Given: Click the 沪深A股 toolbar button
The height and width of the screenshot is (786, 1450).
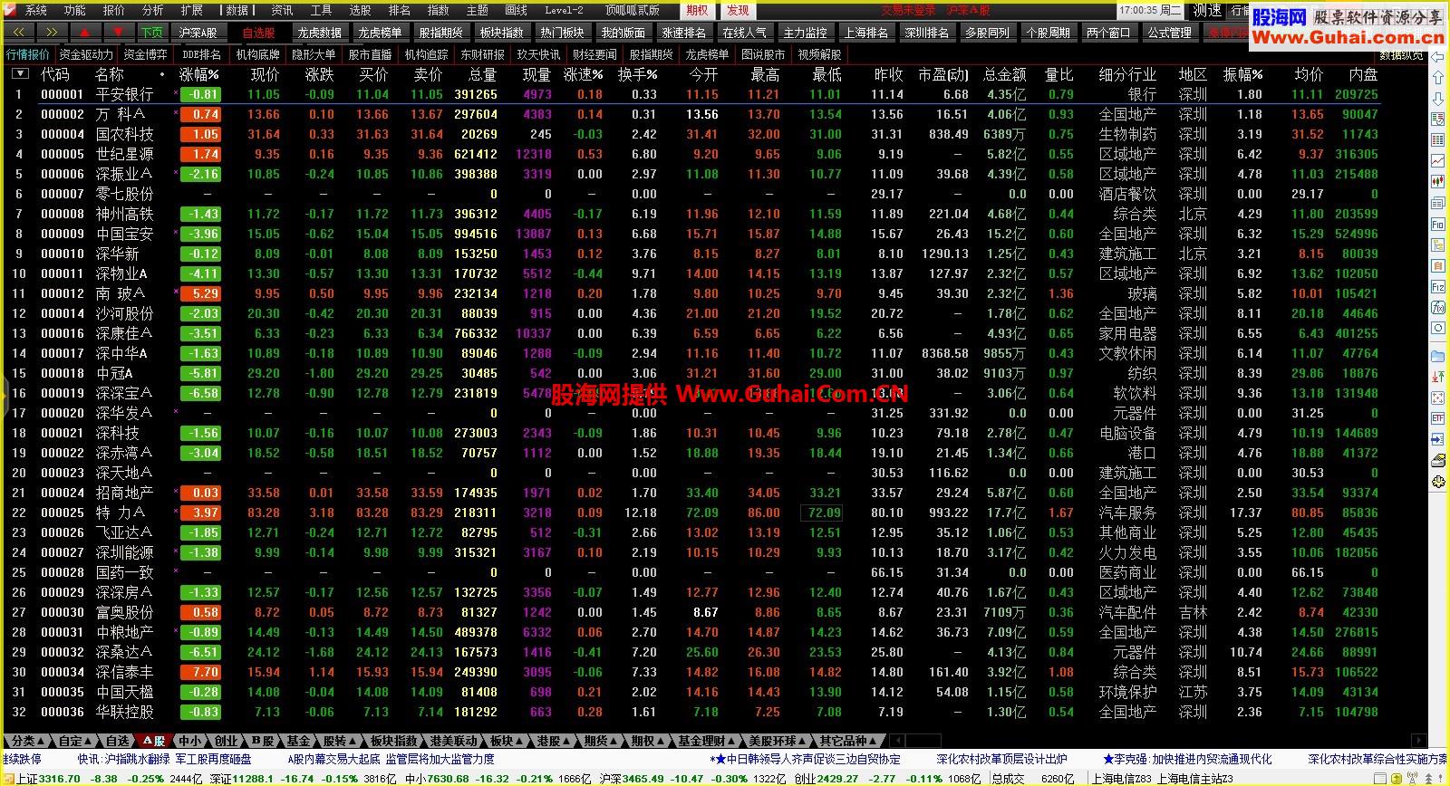Looking at the screenshot, I should (198, 33).
